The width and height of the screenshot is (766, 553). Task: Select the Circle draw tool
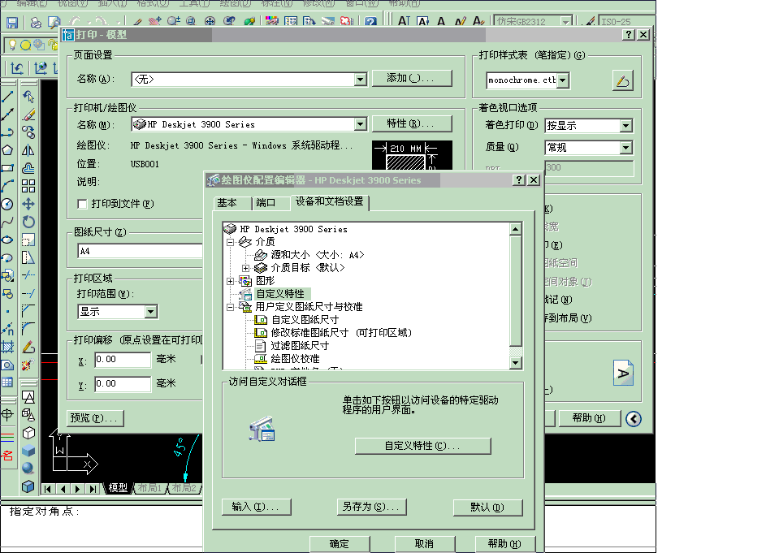(7, 204)
